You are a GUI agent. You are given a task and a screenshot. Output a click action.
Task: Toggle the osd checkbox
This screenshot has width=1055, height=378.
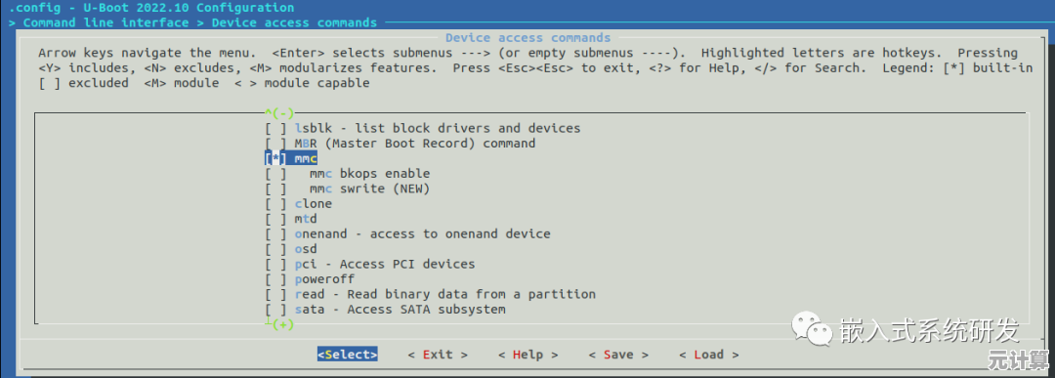(x=275, y=249)
